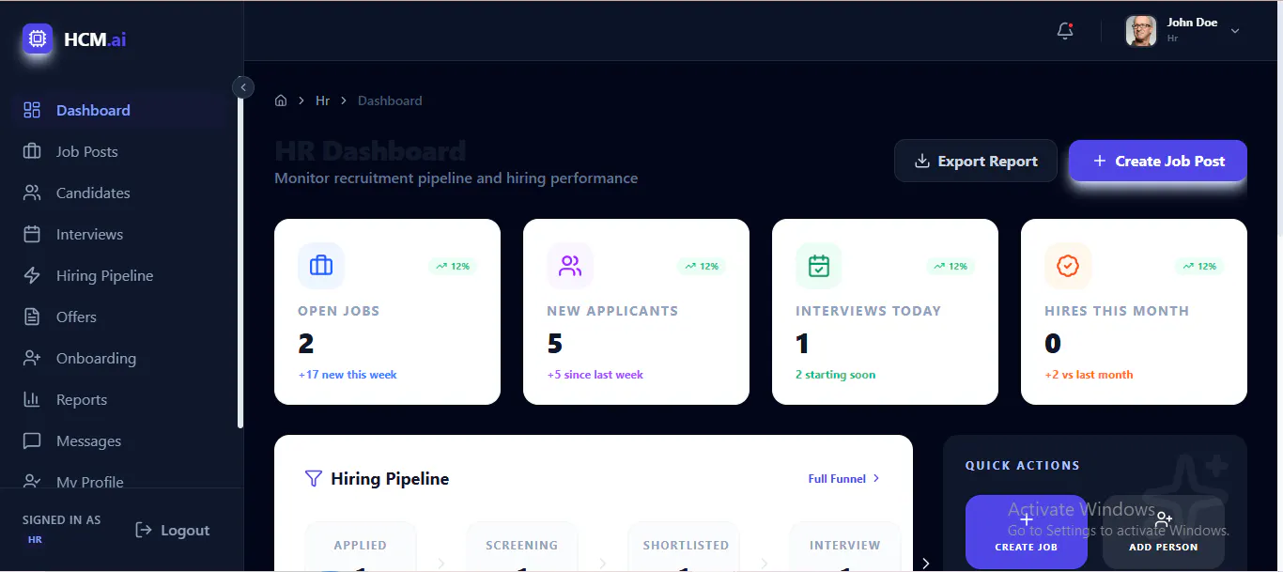The height and width of the screenshot is (572, 1283).
Task: Expand the John Doe user menu chevron
Action: click(x=1235, y=31)
